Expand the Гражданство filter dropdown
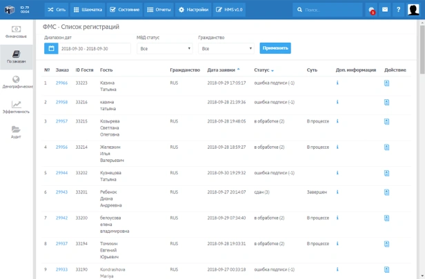The height and width of the screenshot is (279, 425). pyautogui.click(x=226, y=49)
